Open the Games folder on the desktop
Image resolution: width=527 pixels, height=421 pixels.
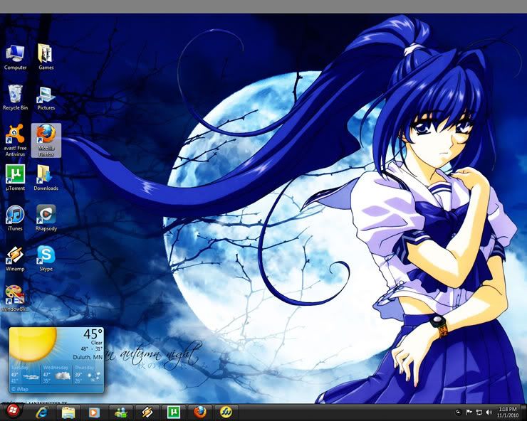point(46,58)
